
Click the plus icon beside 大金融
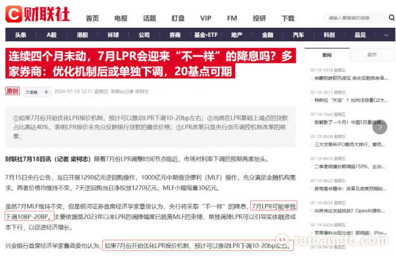click(46, 92)
